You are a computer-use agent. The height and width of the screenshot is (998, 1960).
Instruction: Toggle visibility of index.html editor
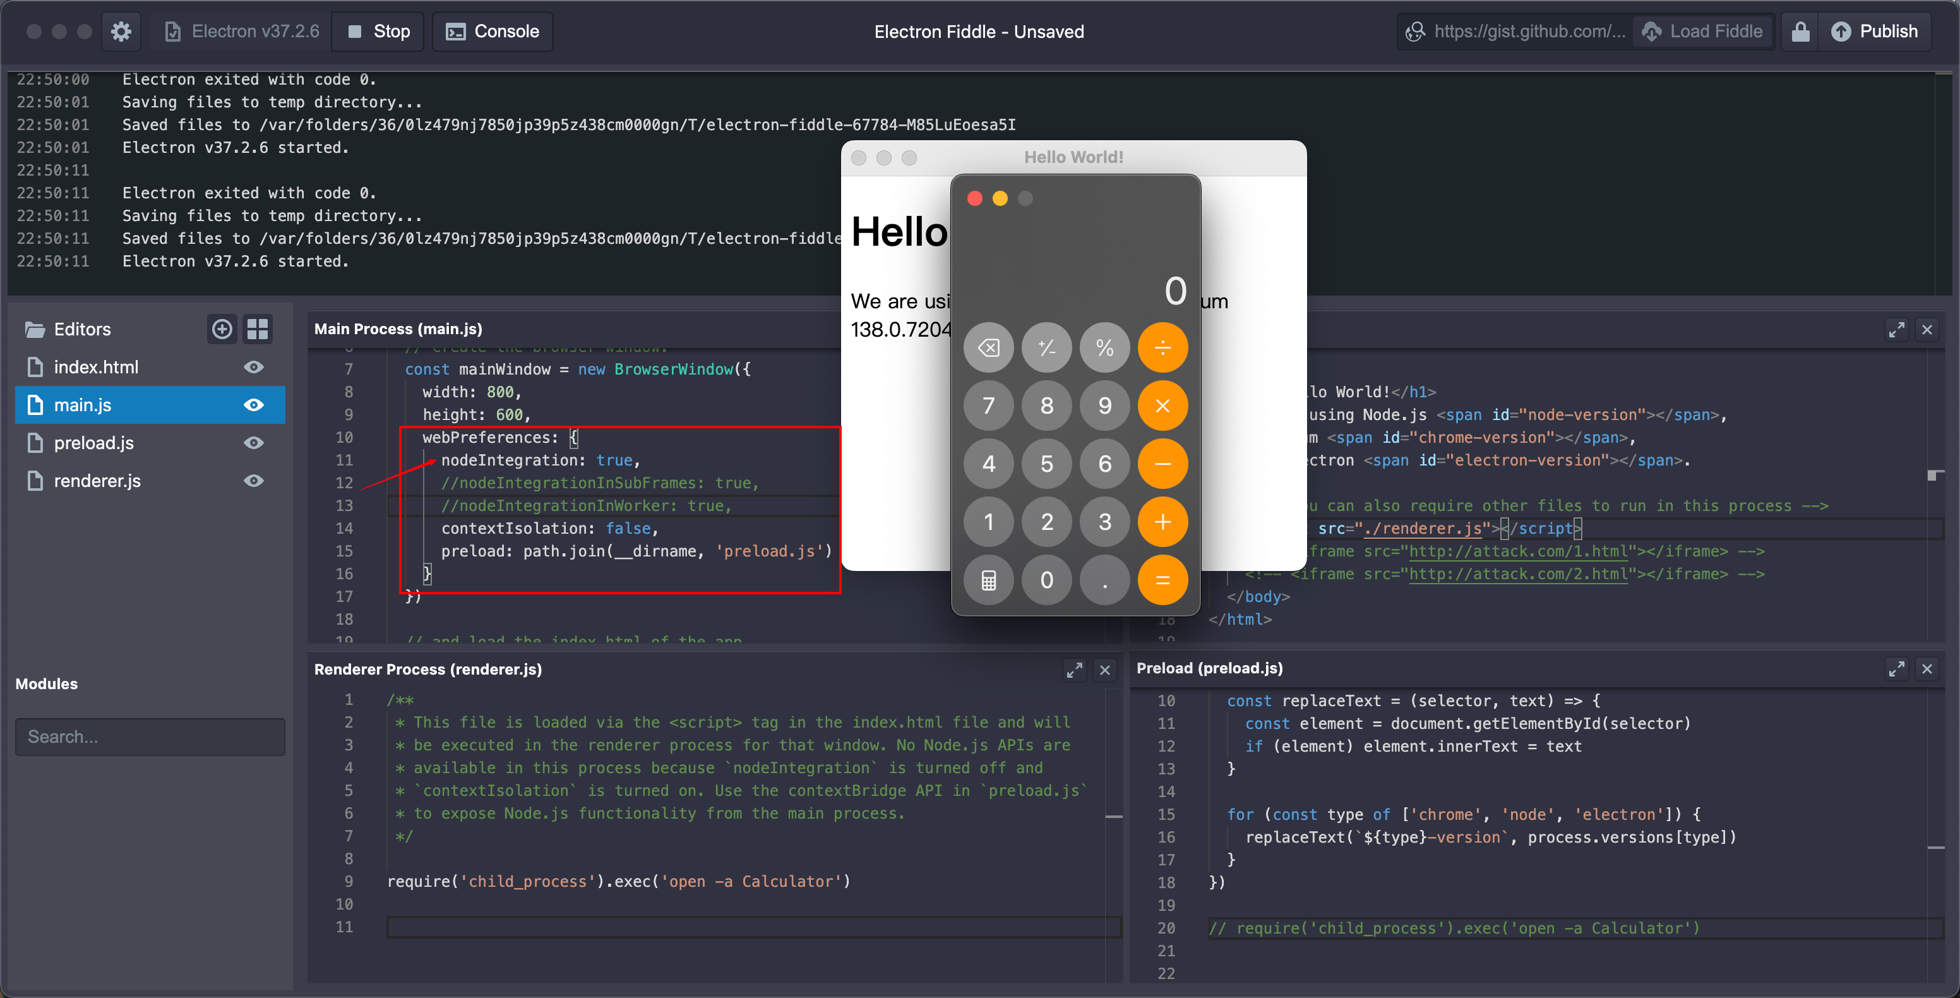pyautogui.click(x=254, y=367)
